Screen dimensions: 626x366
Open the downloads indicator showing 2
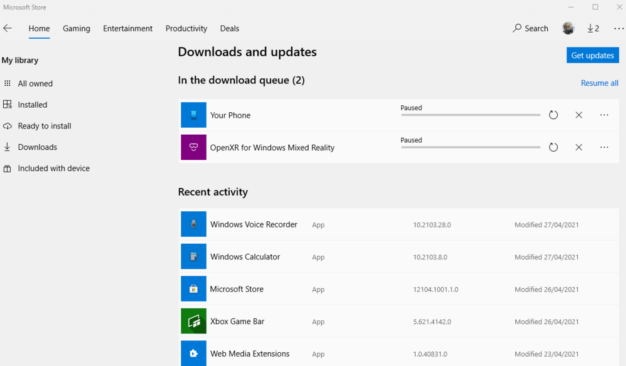coord(593,28)
